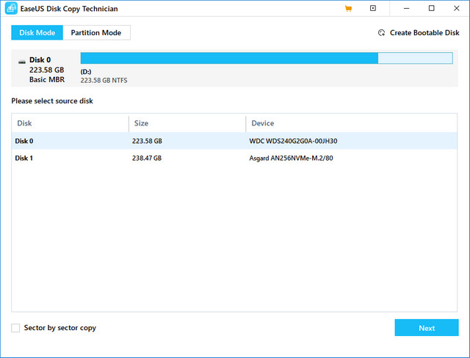Sort by the Size column header
Viewport: 470px width, 358px height.
coord(187,123)
